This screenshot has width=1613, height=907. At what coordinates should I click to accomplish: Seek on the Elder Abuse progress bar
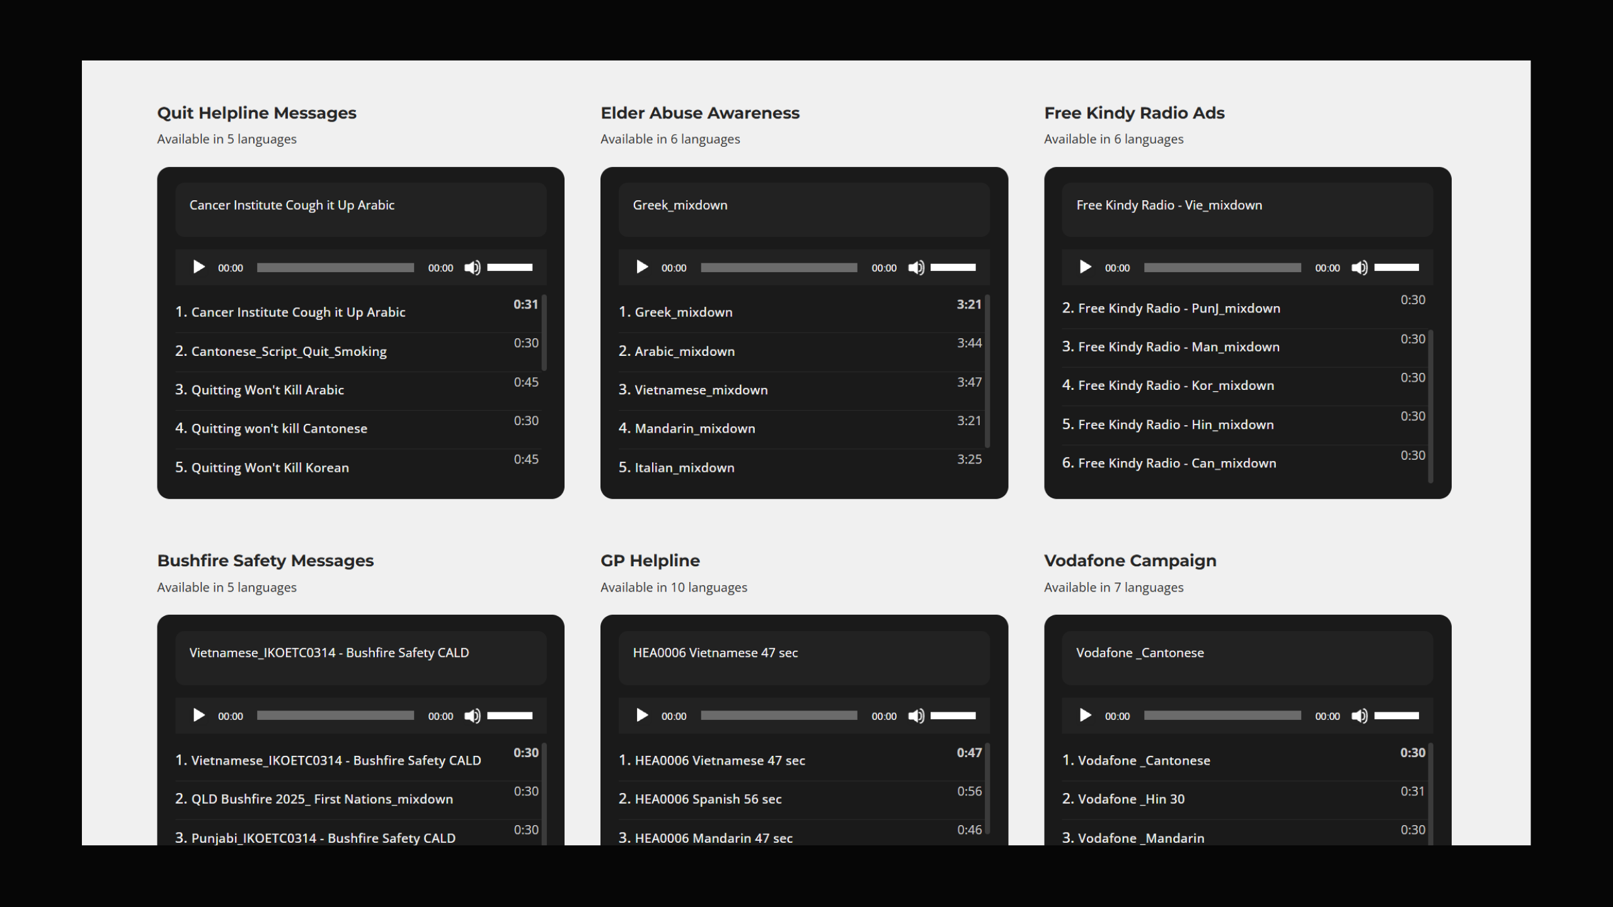779,268
